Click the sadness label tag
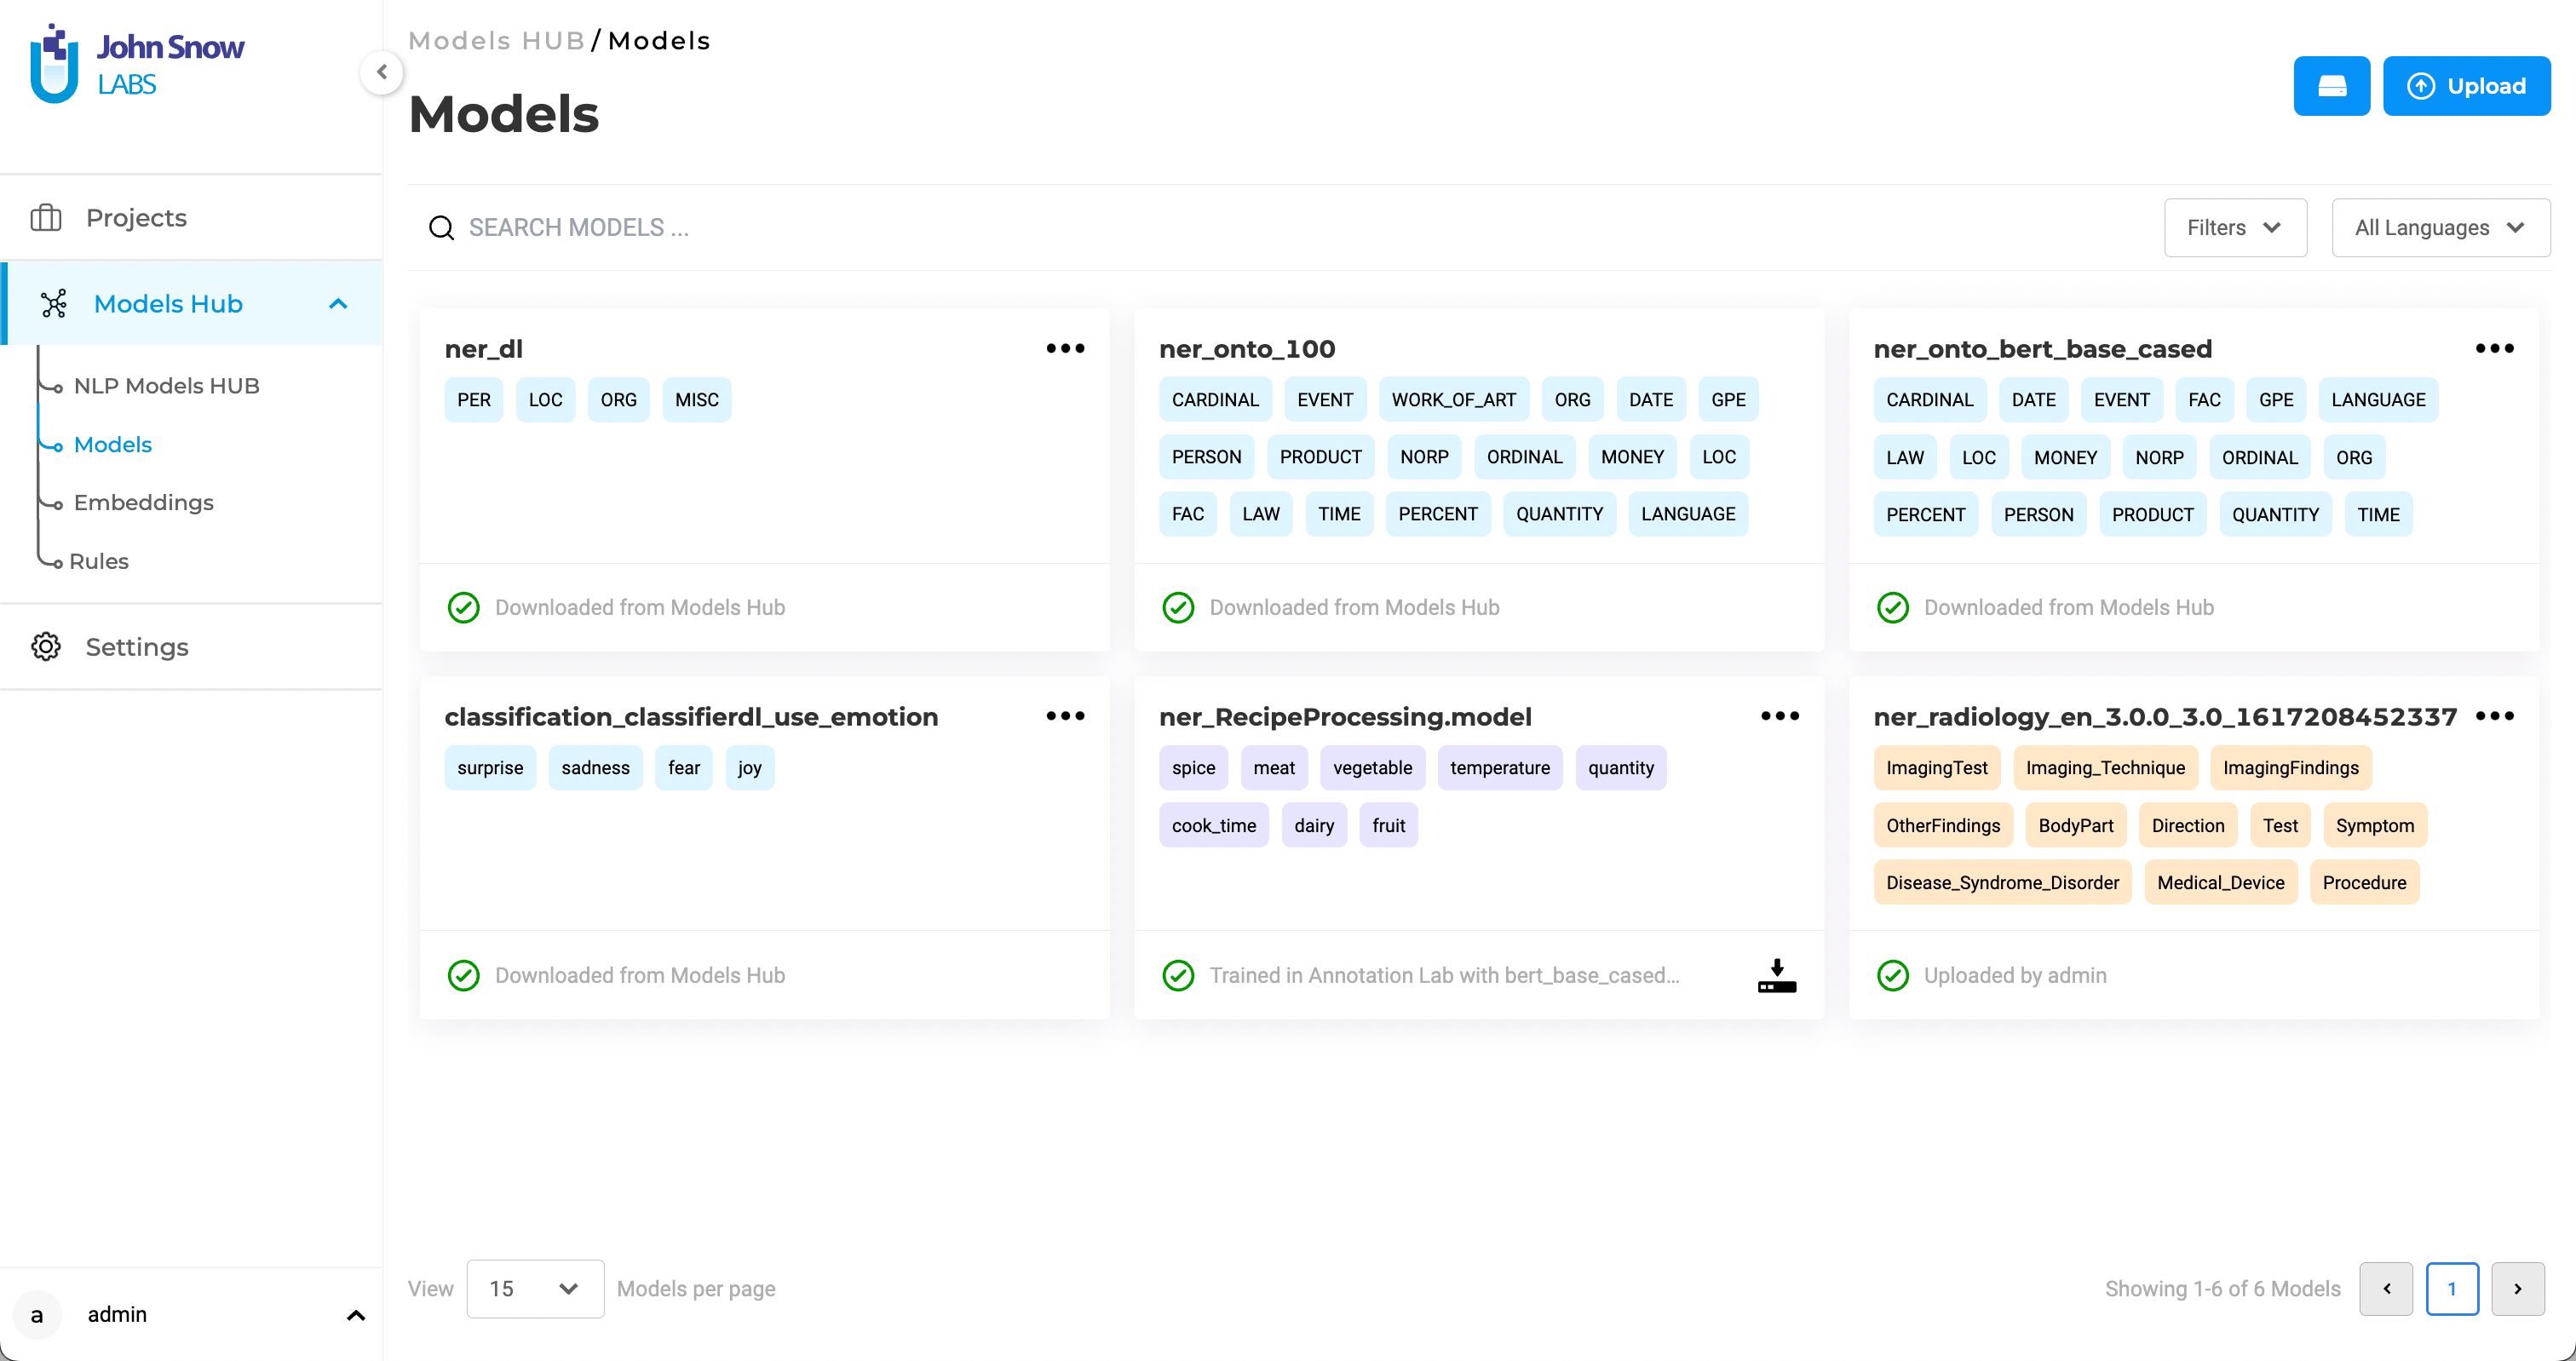Screen dimensions: 2576x1361 click(x=595, y=768)
